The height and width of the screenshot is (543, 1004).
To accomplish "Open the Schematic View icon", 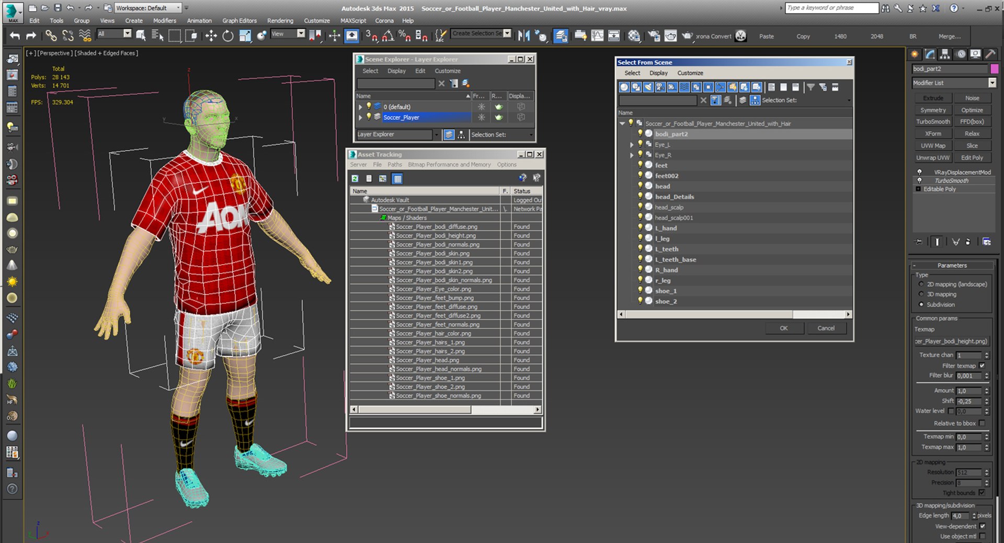I will pos(614,36).
